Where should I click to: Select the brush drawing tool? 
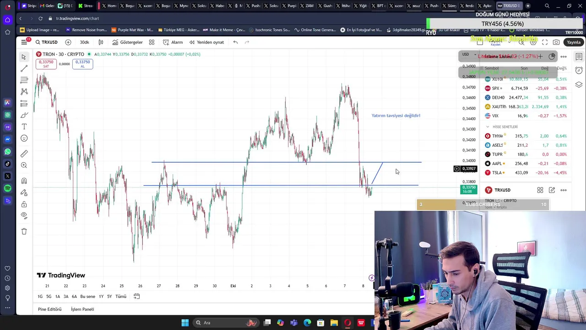click(x=24, y=115)
